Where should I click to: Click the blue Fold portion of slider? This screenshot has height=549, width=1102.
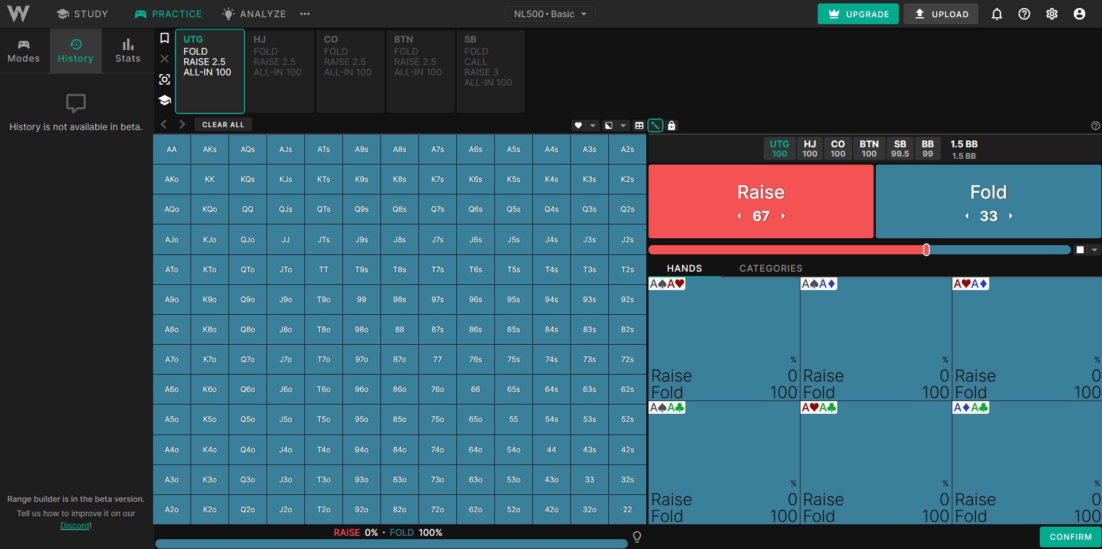pos(1000,250)
